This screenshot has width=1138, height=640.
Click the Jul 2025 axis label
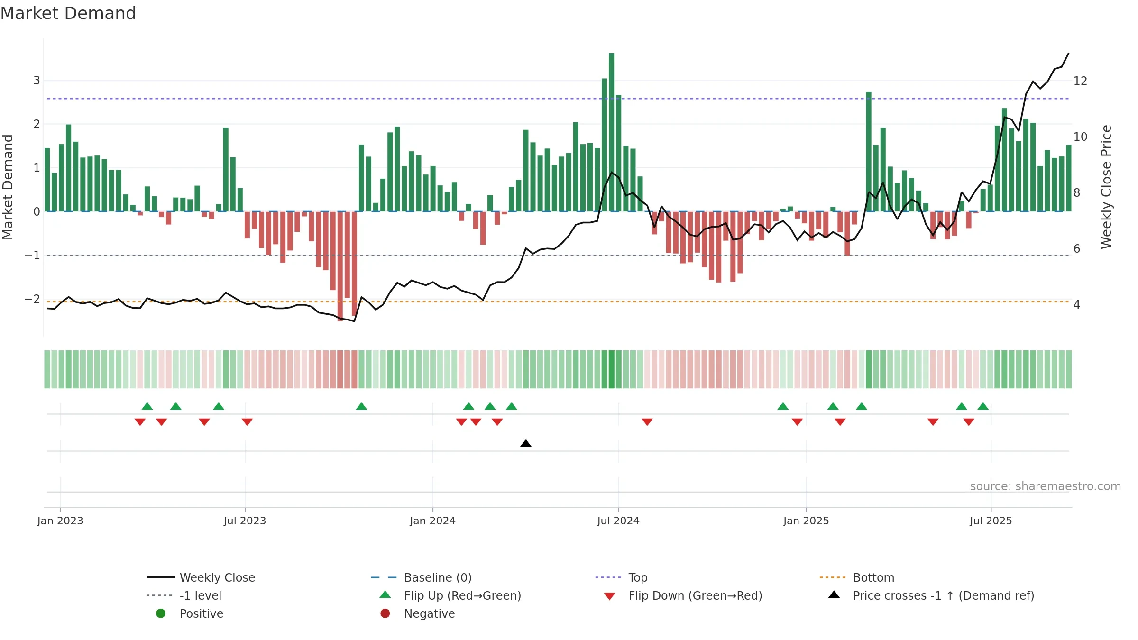point(991,521)
